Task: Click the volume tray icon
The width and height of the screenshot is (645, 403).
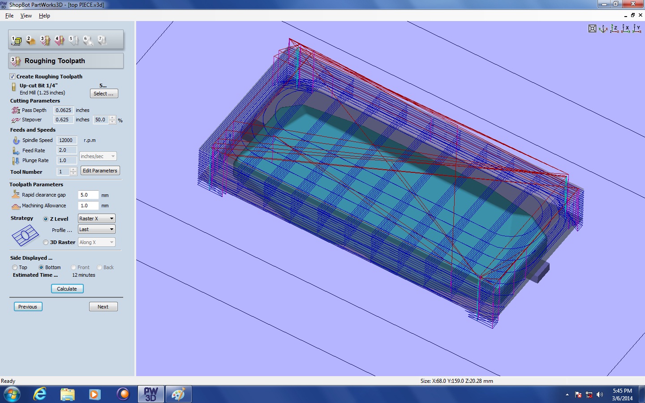Action: pos(600,394)
